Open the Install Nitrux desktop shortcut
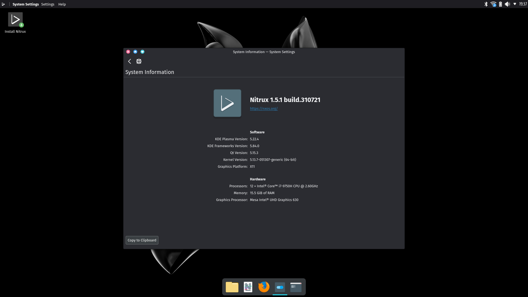528x297 pixels. pos(15,19)
